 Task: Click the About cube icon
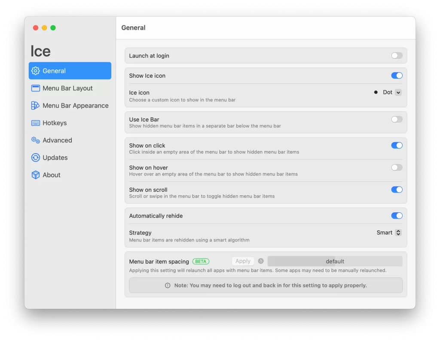coord(35,175)
